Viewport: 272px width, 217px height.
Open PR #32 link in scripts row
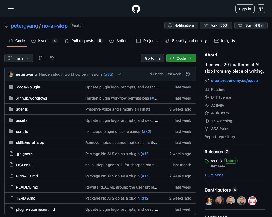point(146,132)
